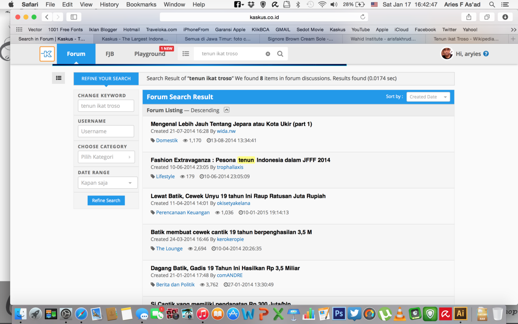Switch to Tenun ikat Troso Wikipedia tab

pos(466,39)
